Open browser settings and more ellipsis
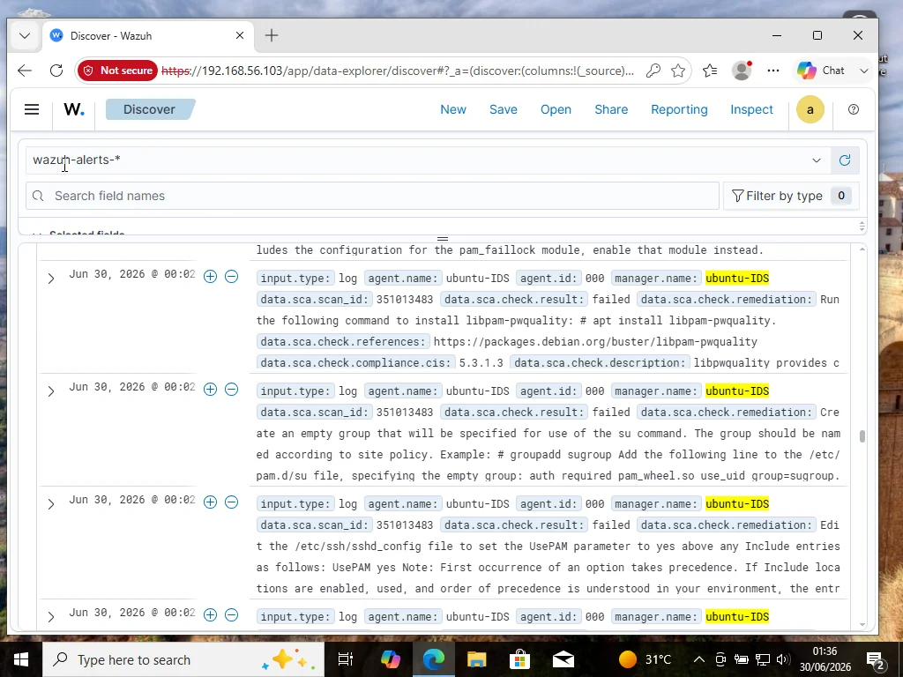The height and width of the screenshot is (677, 903). pyautogui.click(x=773, y=71)
